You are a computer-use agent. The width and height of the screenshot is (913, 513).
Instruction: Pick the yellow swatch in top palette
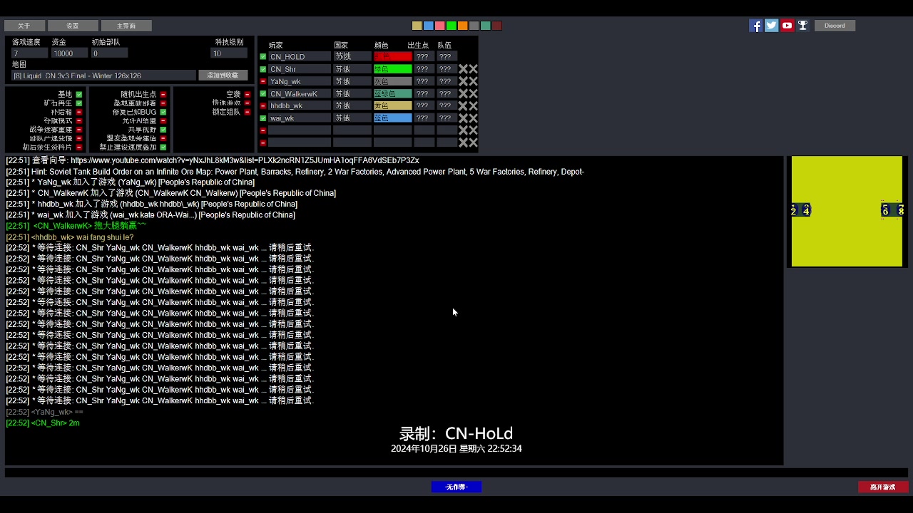[417, 26]
